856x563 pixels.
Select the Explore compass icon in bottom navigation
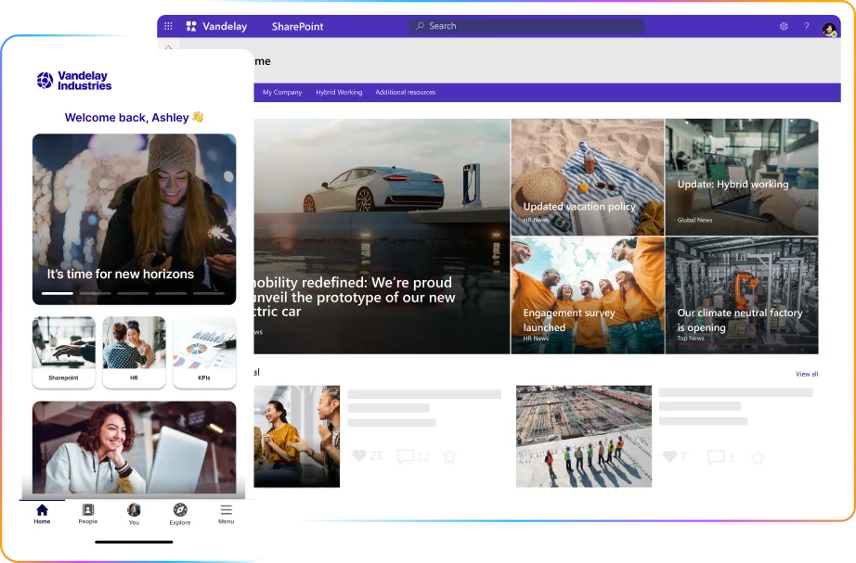pyautogui.click(x=179, y=511)
